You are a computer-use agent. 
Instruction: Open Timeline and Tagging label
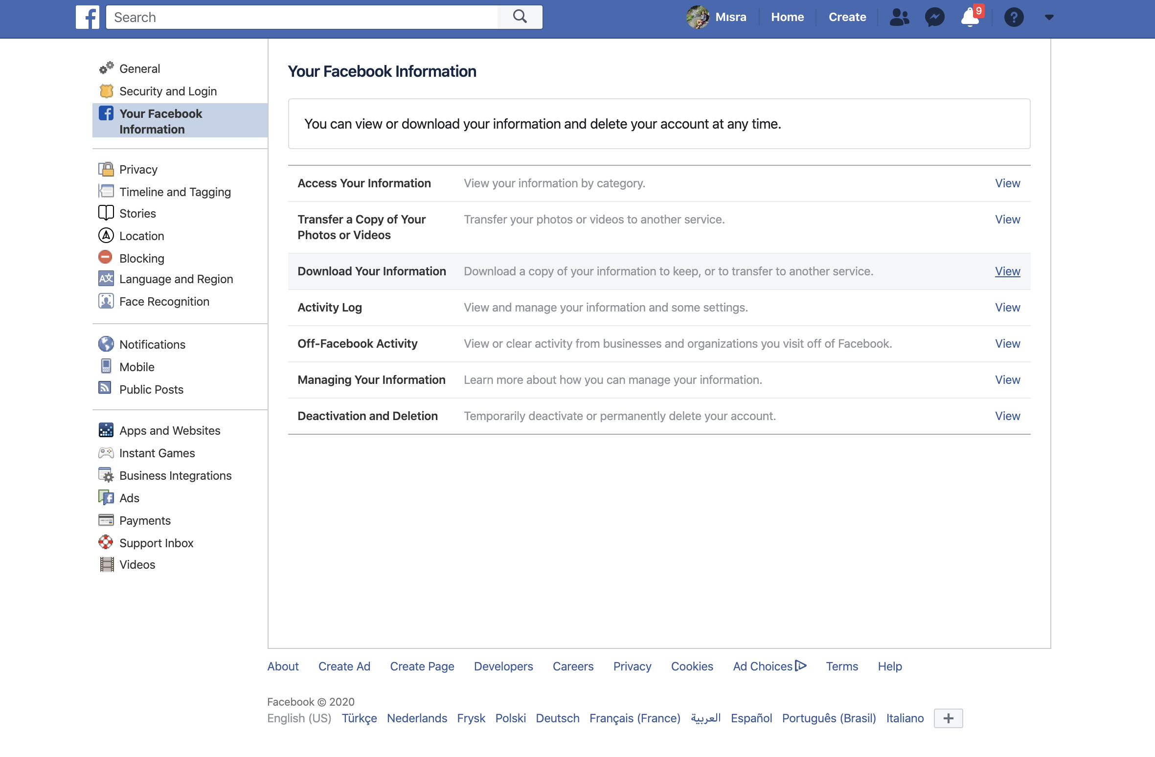[175, 192]
